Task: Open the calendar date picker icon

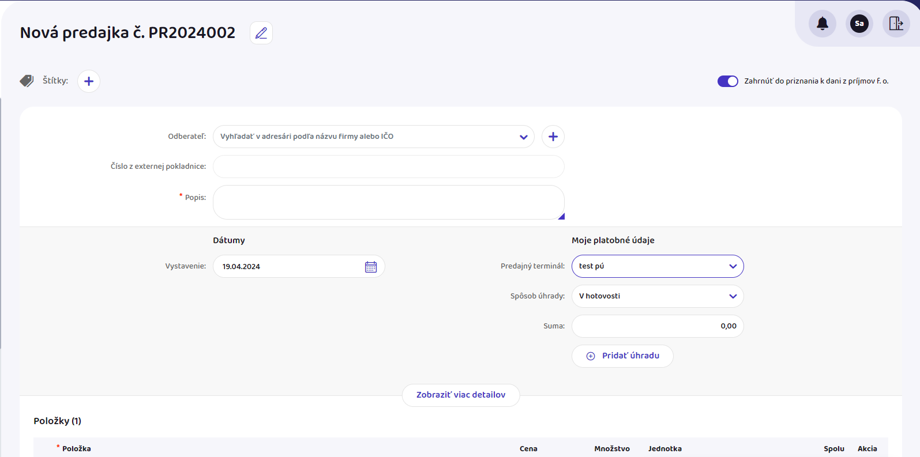Action: pos(371,267)
